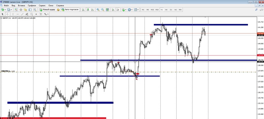Select the arrow Cursor tool

pyautogui.click(x=3, y=14)
